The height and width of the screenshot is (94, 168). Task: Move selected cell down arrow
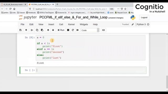[53, 30]
